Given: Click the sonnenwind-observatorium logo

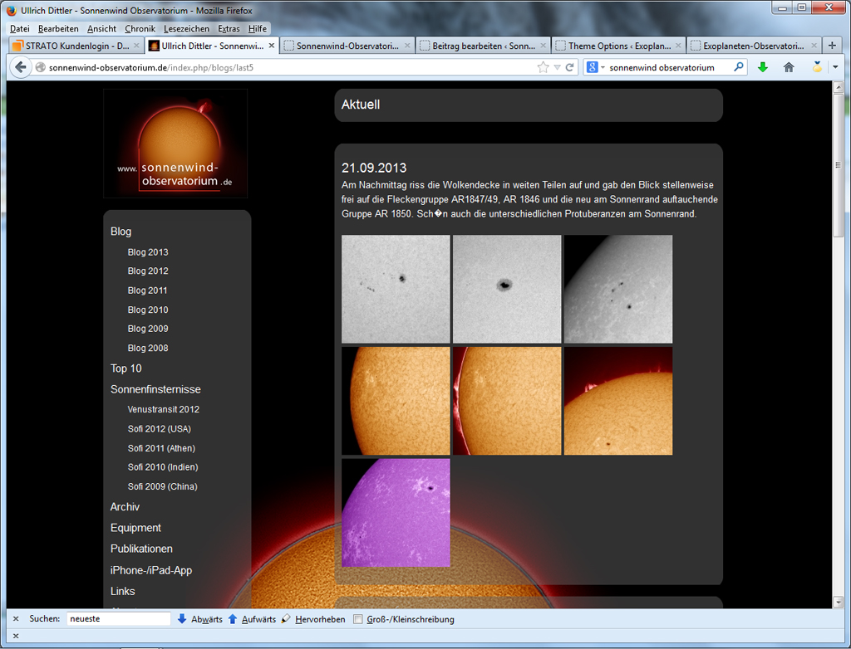Looking at the screenshot, I should 175,144.
